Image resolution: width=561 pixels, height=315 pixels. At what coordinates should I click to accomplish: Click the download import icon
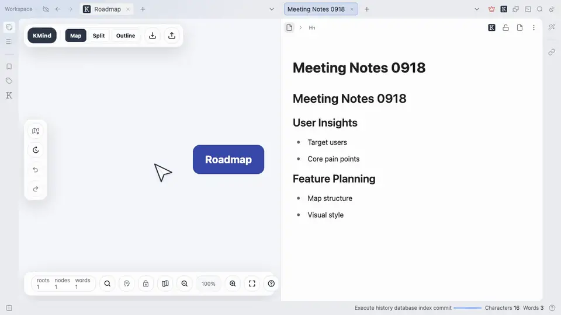tap(153, 36)
